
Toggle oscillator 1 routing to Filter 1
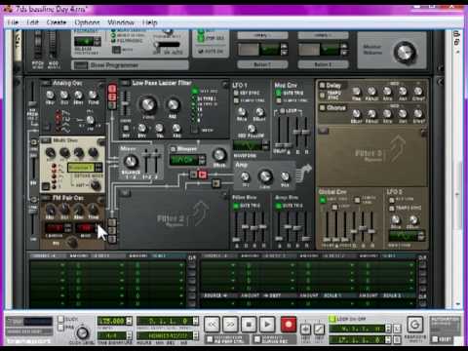(x=112, y=89)
